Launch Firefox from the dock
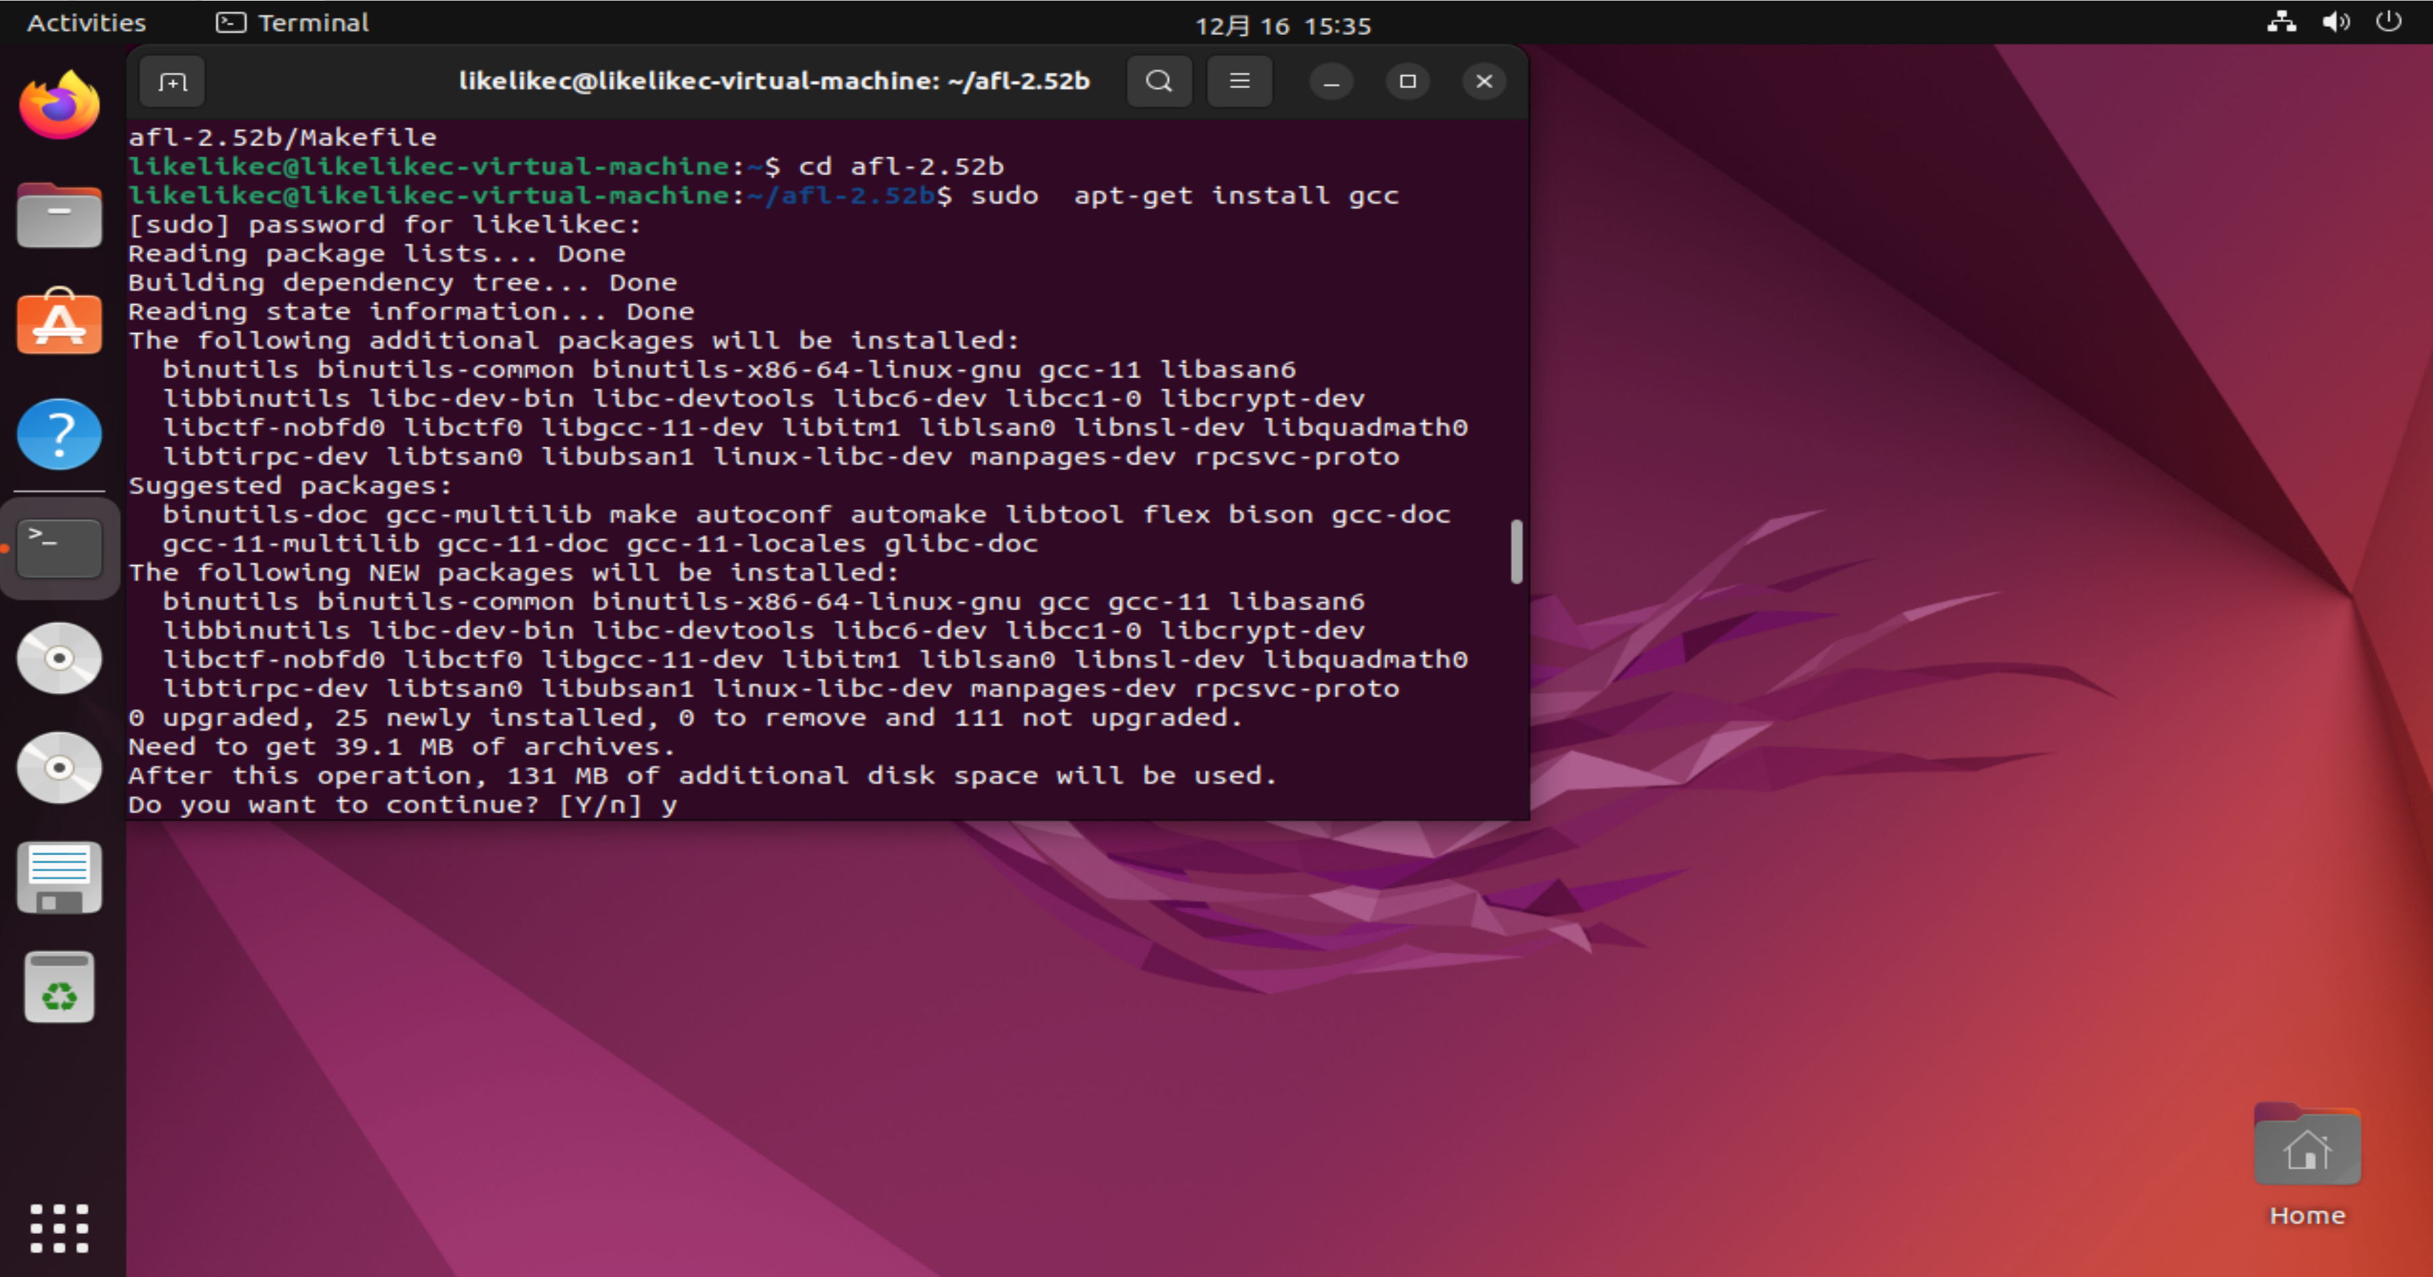 tap(59, 105)
